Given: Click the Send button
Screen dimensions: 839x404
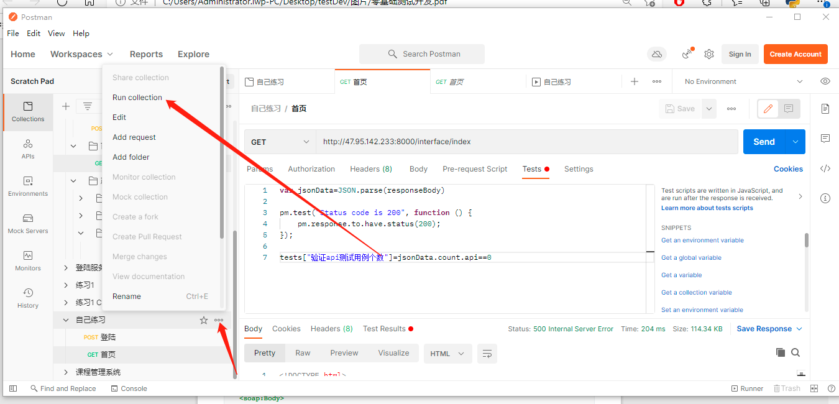Looking at the screenshot, I should point(764,142).
